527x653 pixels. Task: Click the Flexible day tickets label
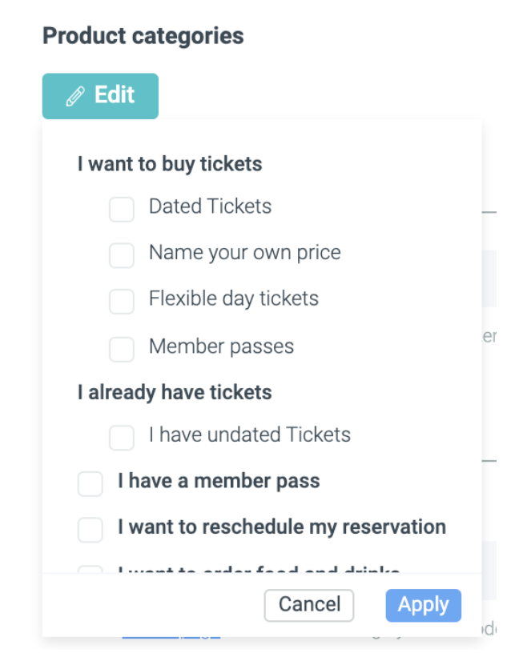pyautogui.click(x=233, y=299)
